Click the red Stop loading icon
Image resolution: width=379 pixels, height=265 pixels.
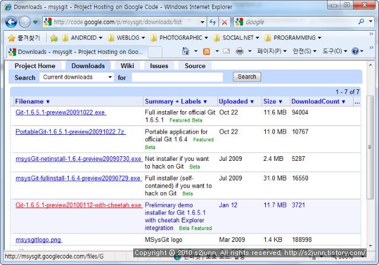point(224,22)
